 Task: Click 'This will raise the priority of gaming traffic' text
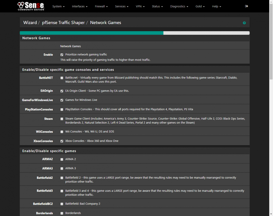105,60
